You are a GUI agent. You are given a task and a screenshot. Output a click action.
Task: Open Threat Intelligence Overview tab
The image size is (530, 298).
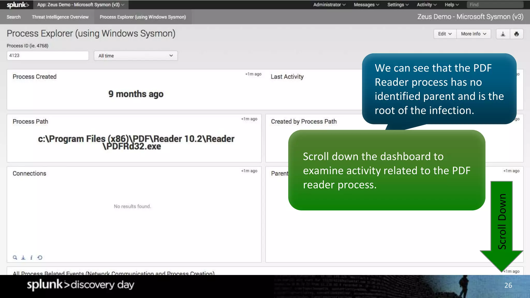coord(60,17)
